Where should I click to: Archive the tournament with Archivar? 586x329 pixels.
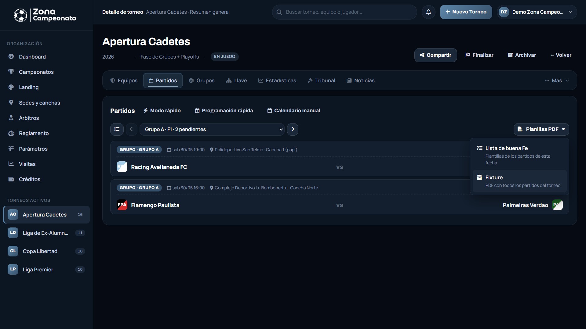point(522,55)
